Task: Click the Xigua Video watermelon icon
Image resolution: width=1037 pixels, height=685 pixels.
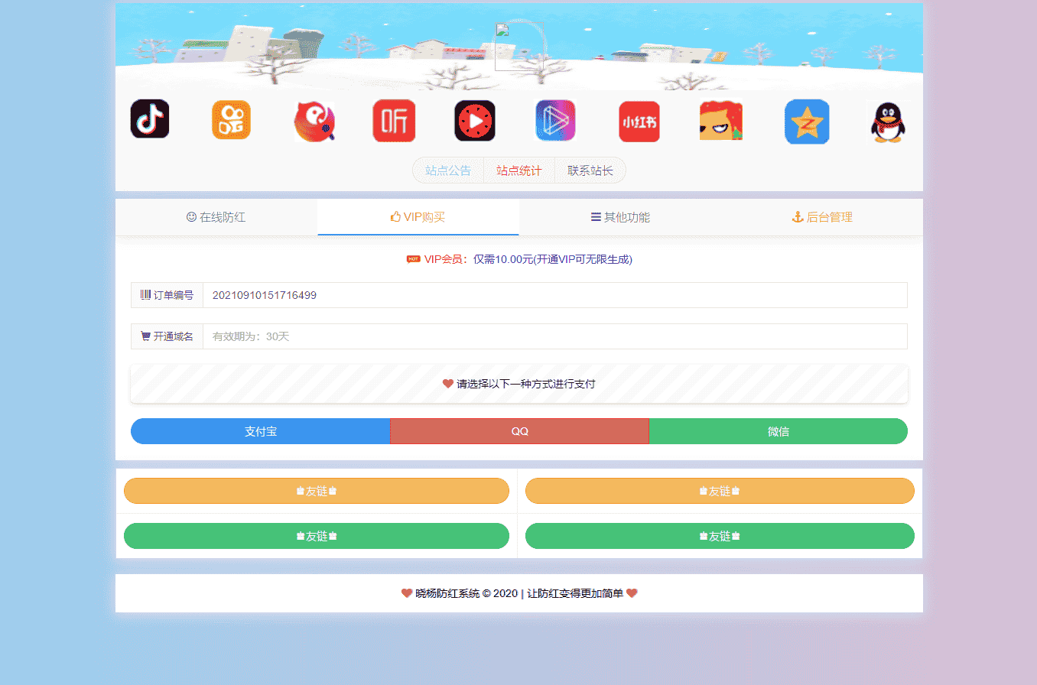Action: [475, 121]
